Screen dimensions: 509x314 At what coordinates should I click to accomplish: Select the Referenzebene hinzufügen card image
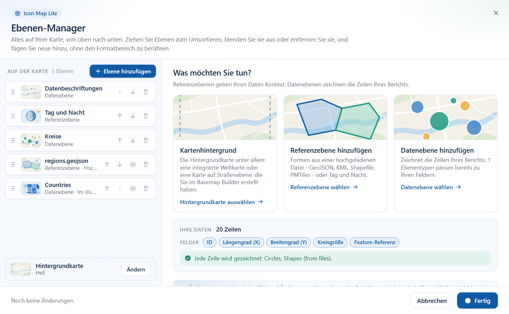(335, 117)
